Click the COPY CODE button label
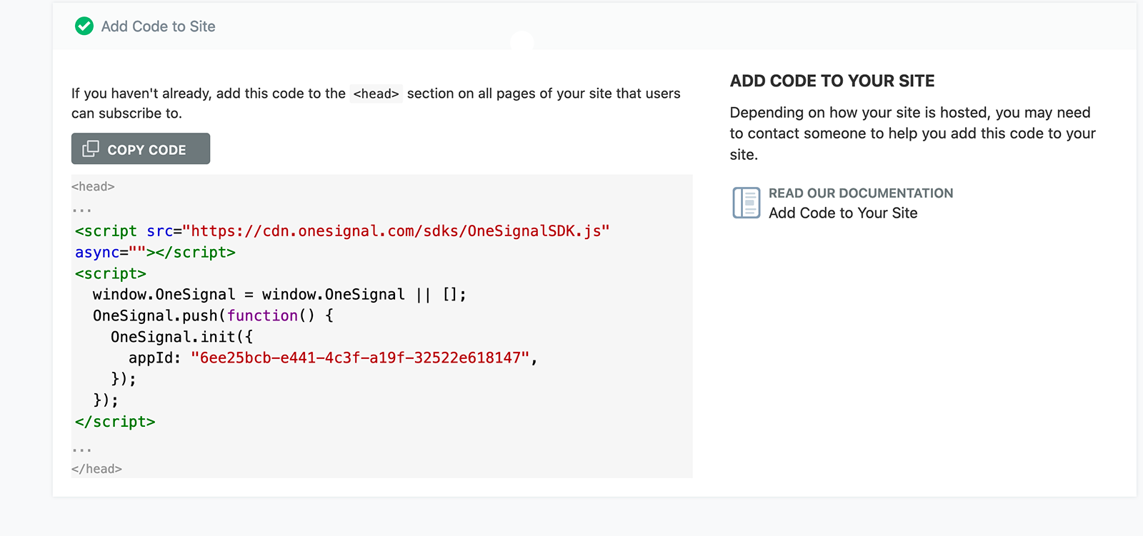 [146, 150]
